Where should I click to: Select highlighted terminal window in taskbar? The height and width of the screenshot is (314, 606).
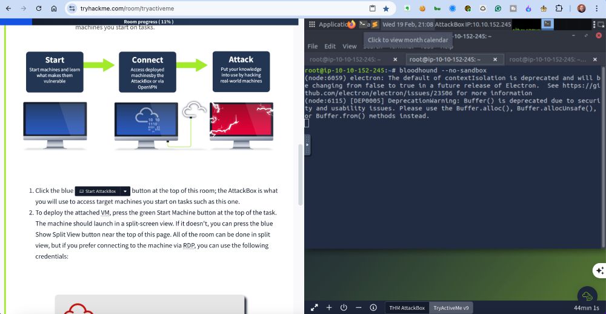point(547,24)
